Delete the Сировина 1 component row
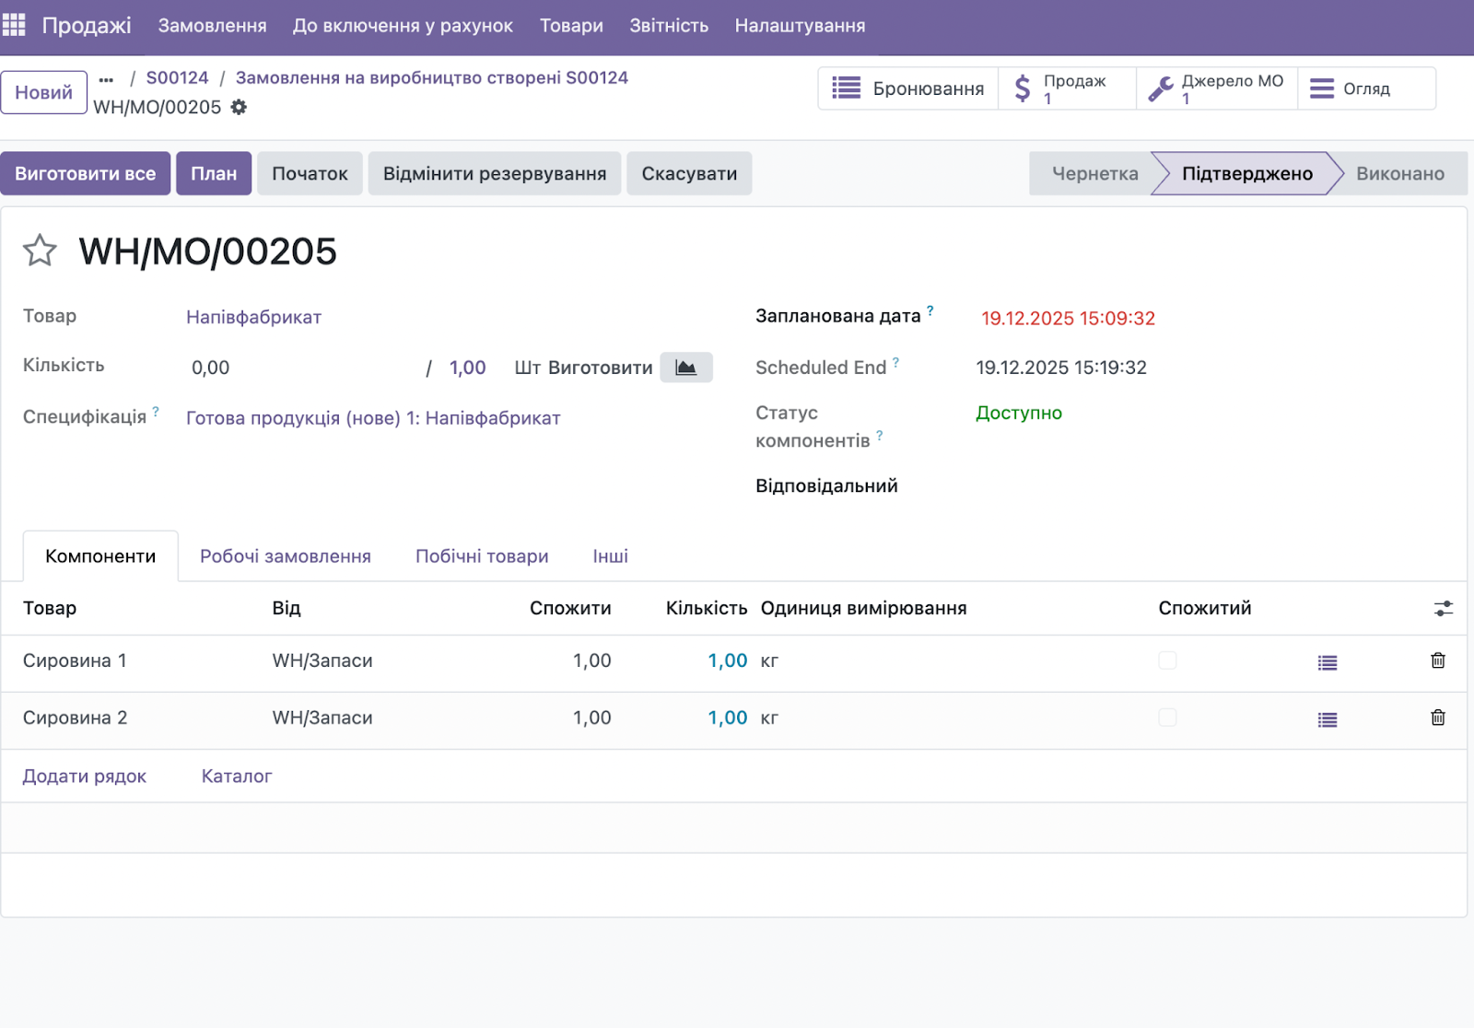This screenshot has height=1028, width=1474. click(x=1437, y=660)
